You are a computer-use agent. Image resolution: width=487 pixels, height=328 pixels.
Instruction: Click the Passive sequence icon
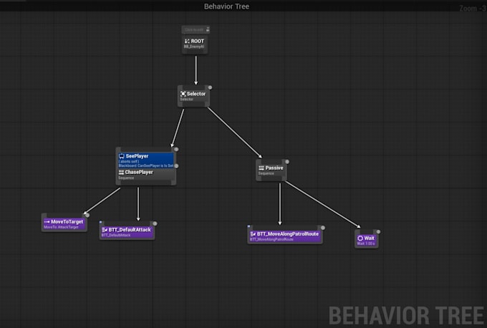(261, 168)
